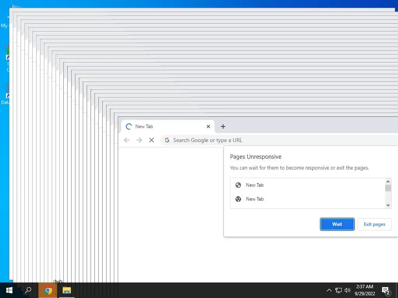Click the Exit pages button

374,224
